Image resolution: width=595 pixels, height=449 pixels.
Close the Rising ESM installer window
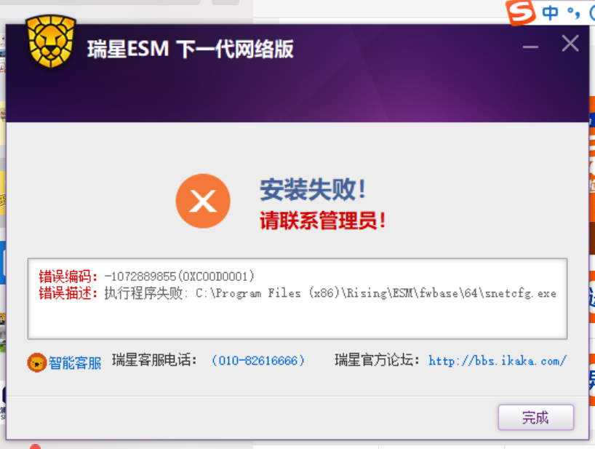[570, 43]
